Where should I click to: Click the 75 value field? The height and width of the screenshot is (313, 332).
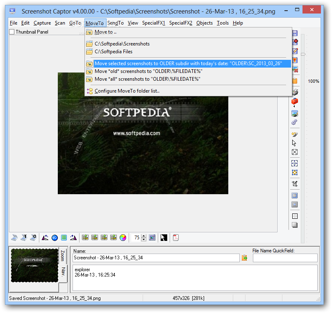point(136,238)
